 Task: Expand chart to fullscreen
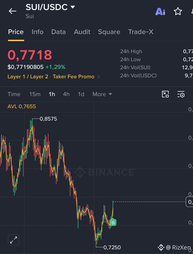pyautogui.click(x=14, y=240)
